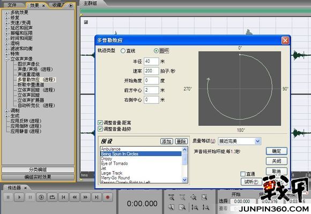This screenshot has height=214, width=311.
Task: Switch to the 效果 tab
Action: click(34, 5)
